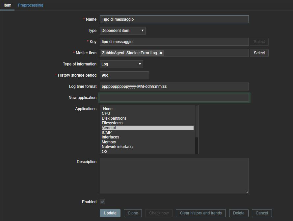Click the Description text area
Screen dimensions: 293x221
pyautogui.click(x=174, y=175)
